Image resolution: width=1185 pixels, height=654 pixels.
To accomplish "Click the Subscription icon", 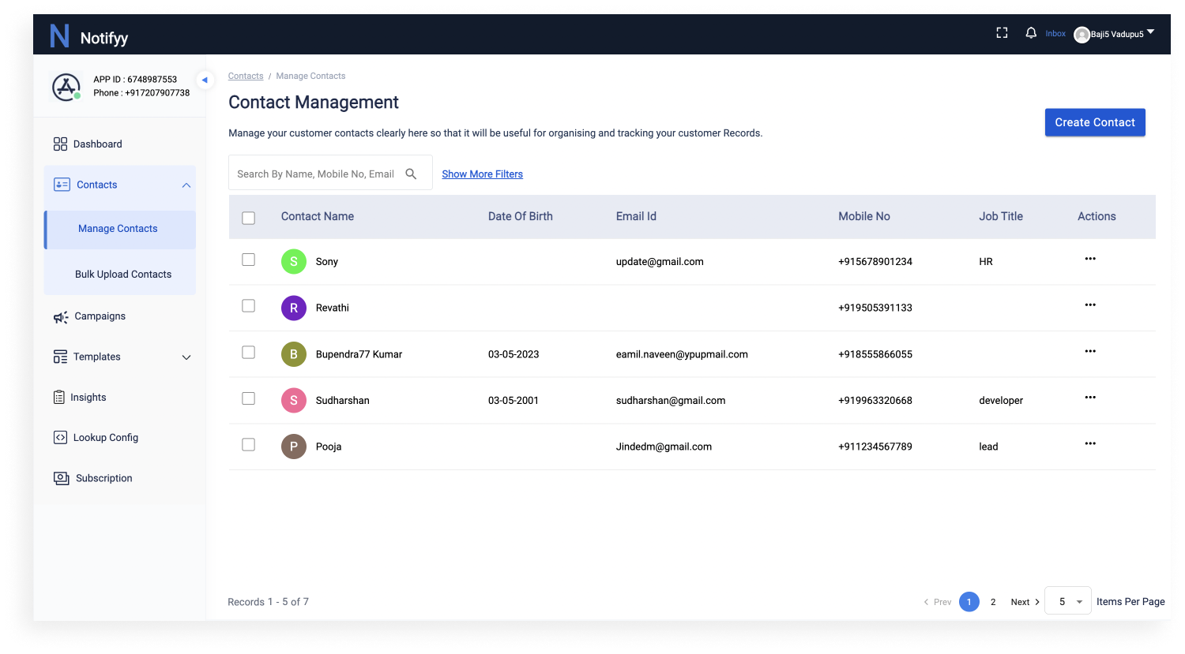I will click(x=62, y=478).
